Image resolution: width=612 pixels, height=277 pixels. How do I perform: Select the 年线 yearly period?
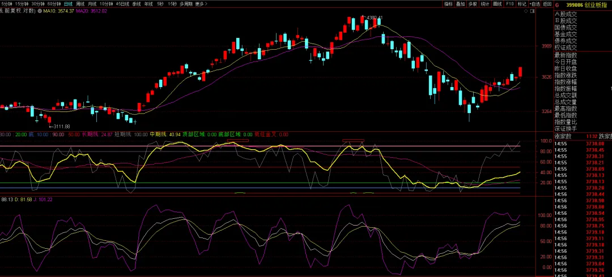coord(148,4)
